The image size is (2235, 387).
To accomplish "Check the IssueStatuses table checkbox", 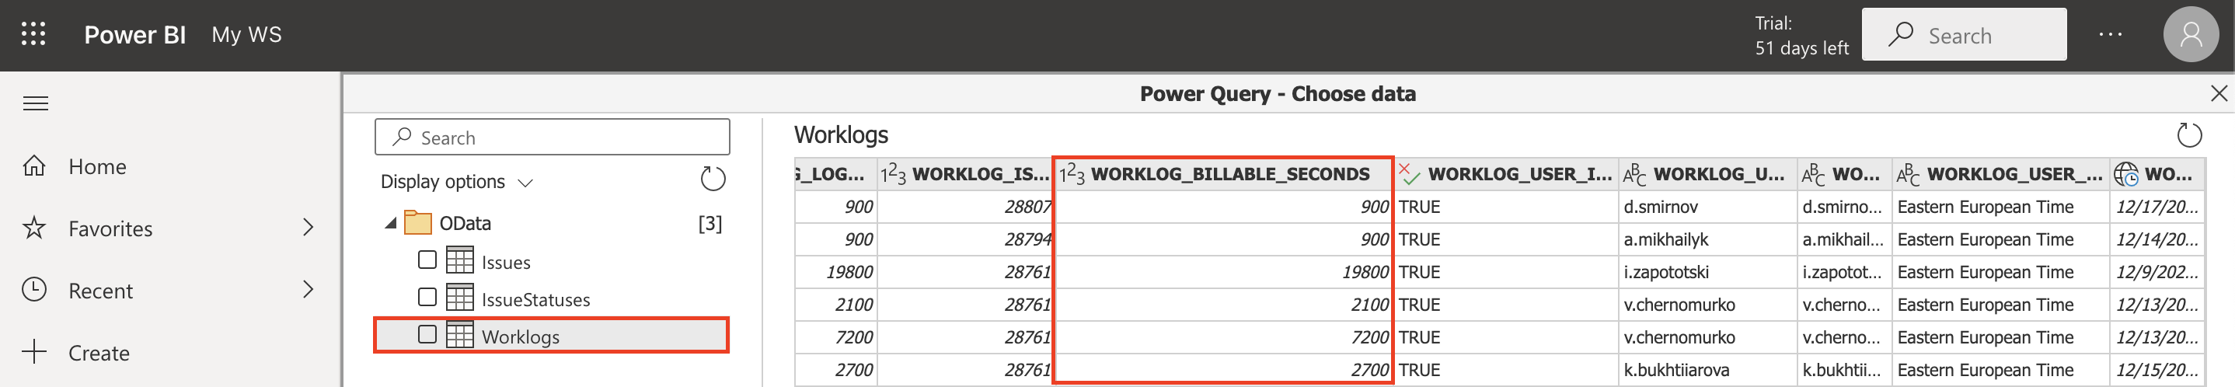I will (427, 297).
